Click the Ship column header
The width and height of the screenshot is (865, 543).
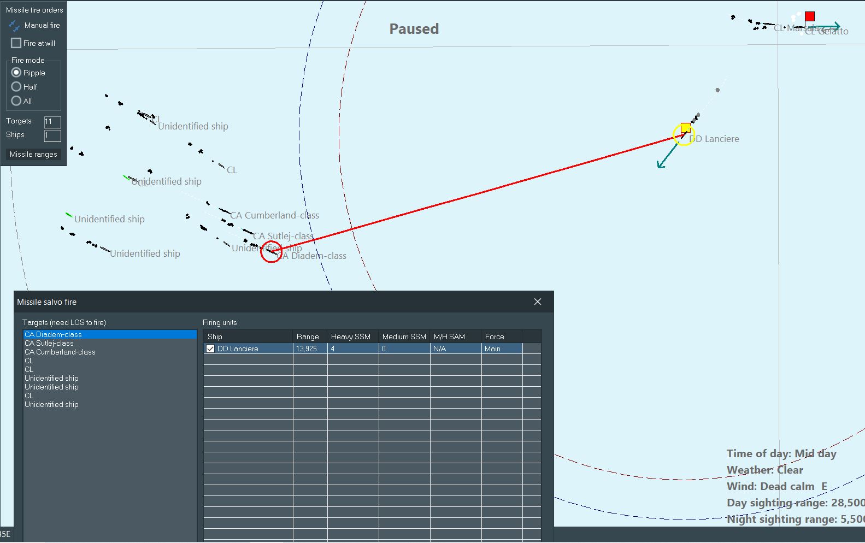tap(248, 337)
